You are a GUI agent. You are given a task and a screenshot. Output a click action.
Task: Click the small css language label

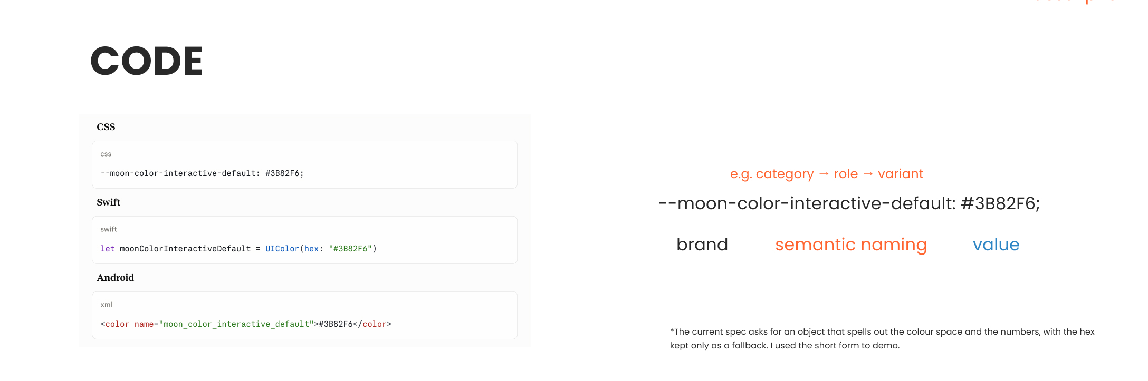tap(106, 154)
